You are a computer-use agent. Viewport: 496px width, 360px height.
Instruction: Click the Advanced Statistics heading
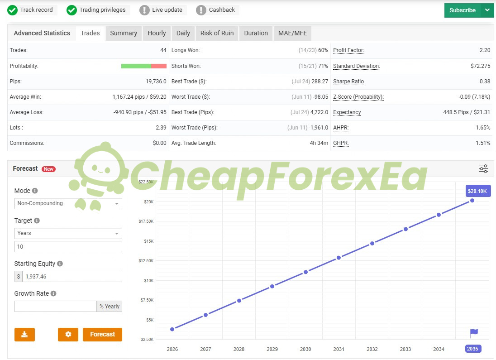42,33
